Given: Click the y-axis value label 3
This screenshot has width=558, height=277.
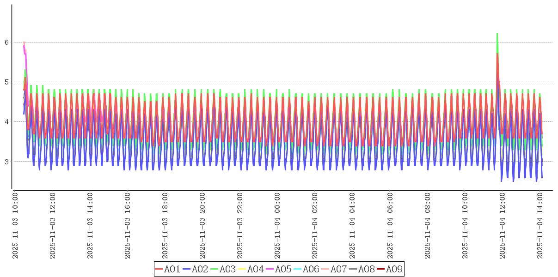Looking at the screenshot, I should pos(6,162).
